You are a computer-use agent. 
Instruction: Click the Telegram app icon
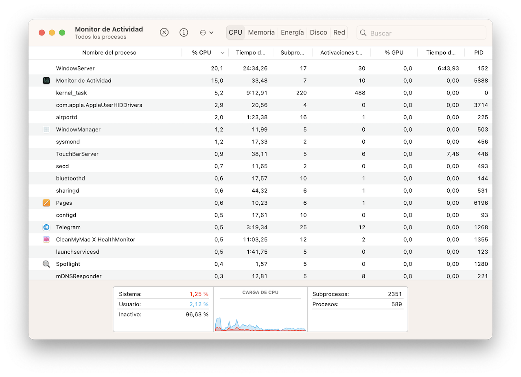coord(46,227)
